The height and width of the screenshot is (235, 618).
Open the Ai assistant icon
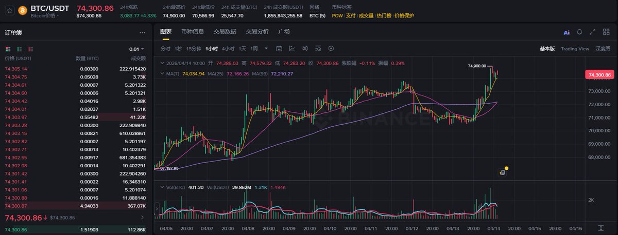coord(566,32)
